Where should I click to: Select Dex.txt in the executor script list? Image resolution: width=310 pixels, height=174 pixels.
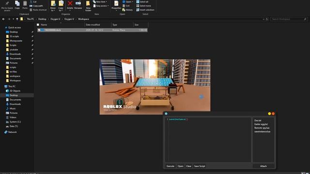point(258,120)
